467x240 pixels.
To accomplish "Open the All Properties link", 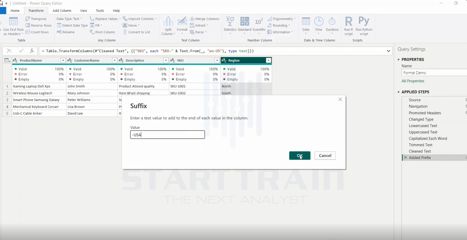I will tap(413, 81).
